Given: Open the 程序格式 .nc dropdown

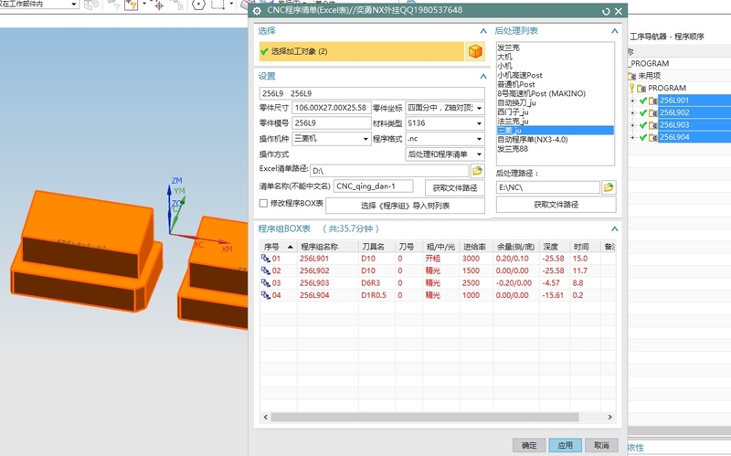Looking at the screenshot, I should [479, 139].
